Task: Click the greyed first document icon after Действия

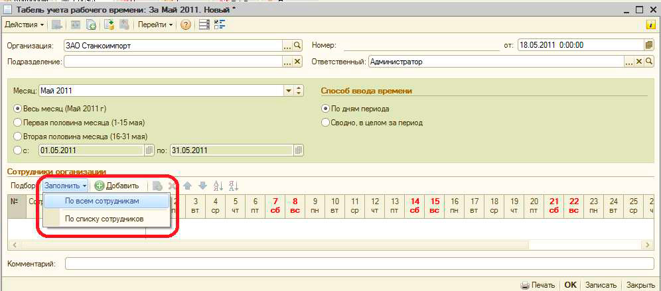Action: tap(57, 25)
